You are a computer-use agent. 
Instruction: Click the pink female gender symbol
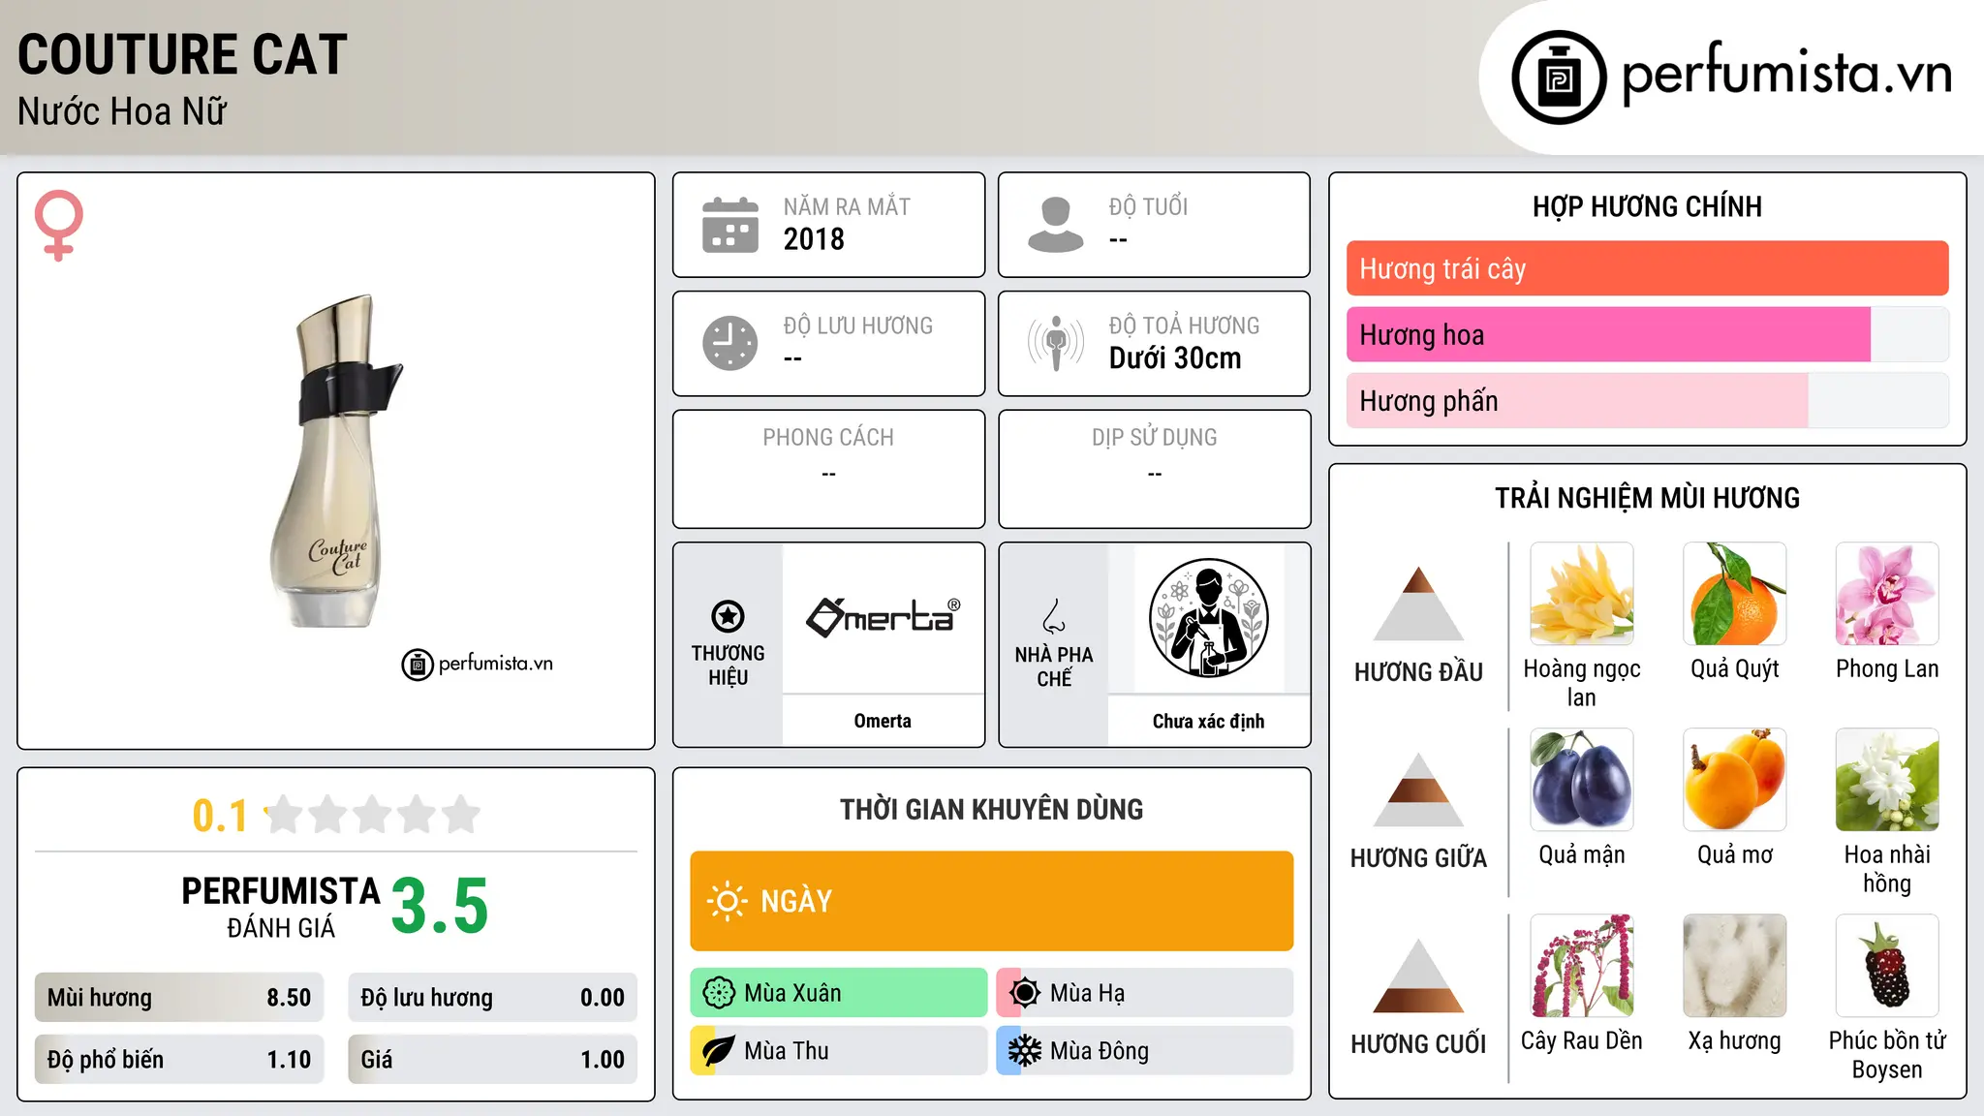pyautogui.click(x=59, y=225)
